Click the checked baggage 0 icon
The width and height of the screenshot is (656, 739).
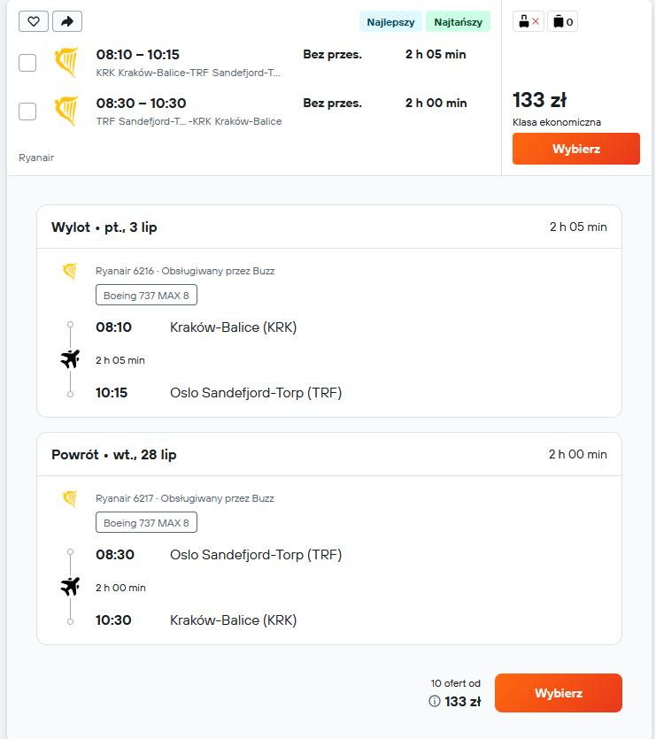click(563, 21)
